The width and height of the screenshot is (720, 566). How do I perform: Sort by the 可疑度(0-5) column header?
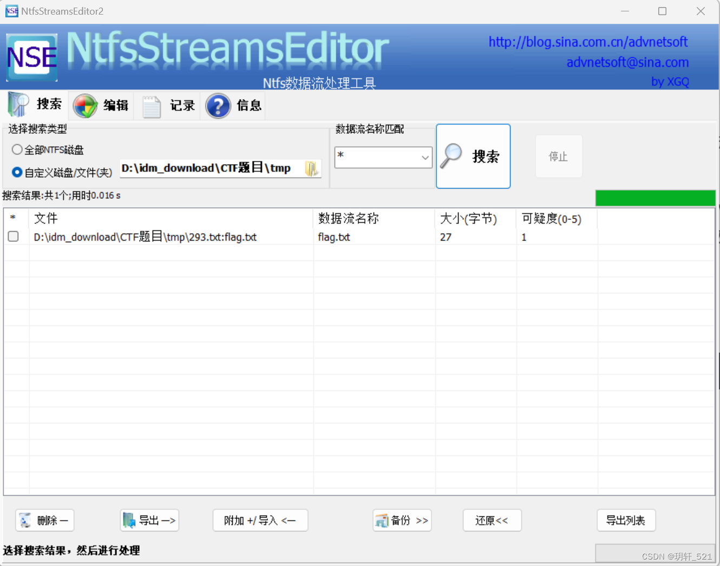point(557,218)
